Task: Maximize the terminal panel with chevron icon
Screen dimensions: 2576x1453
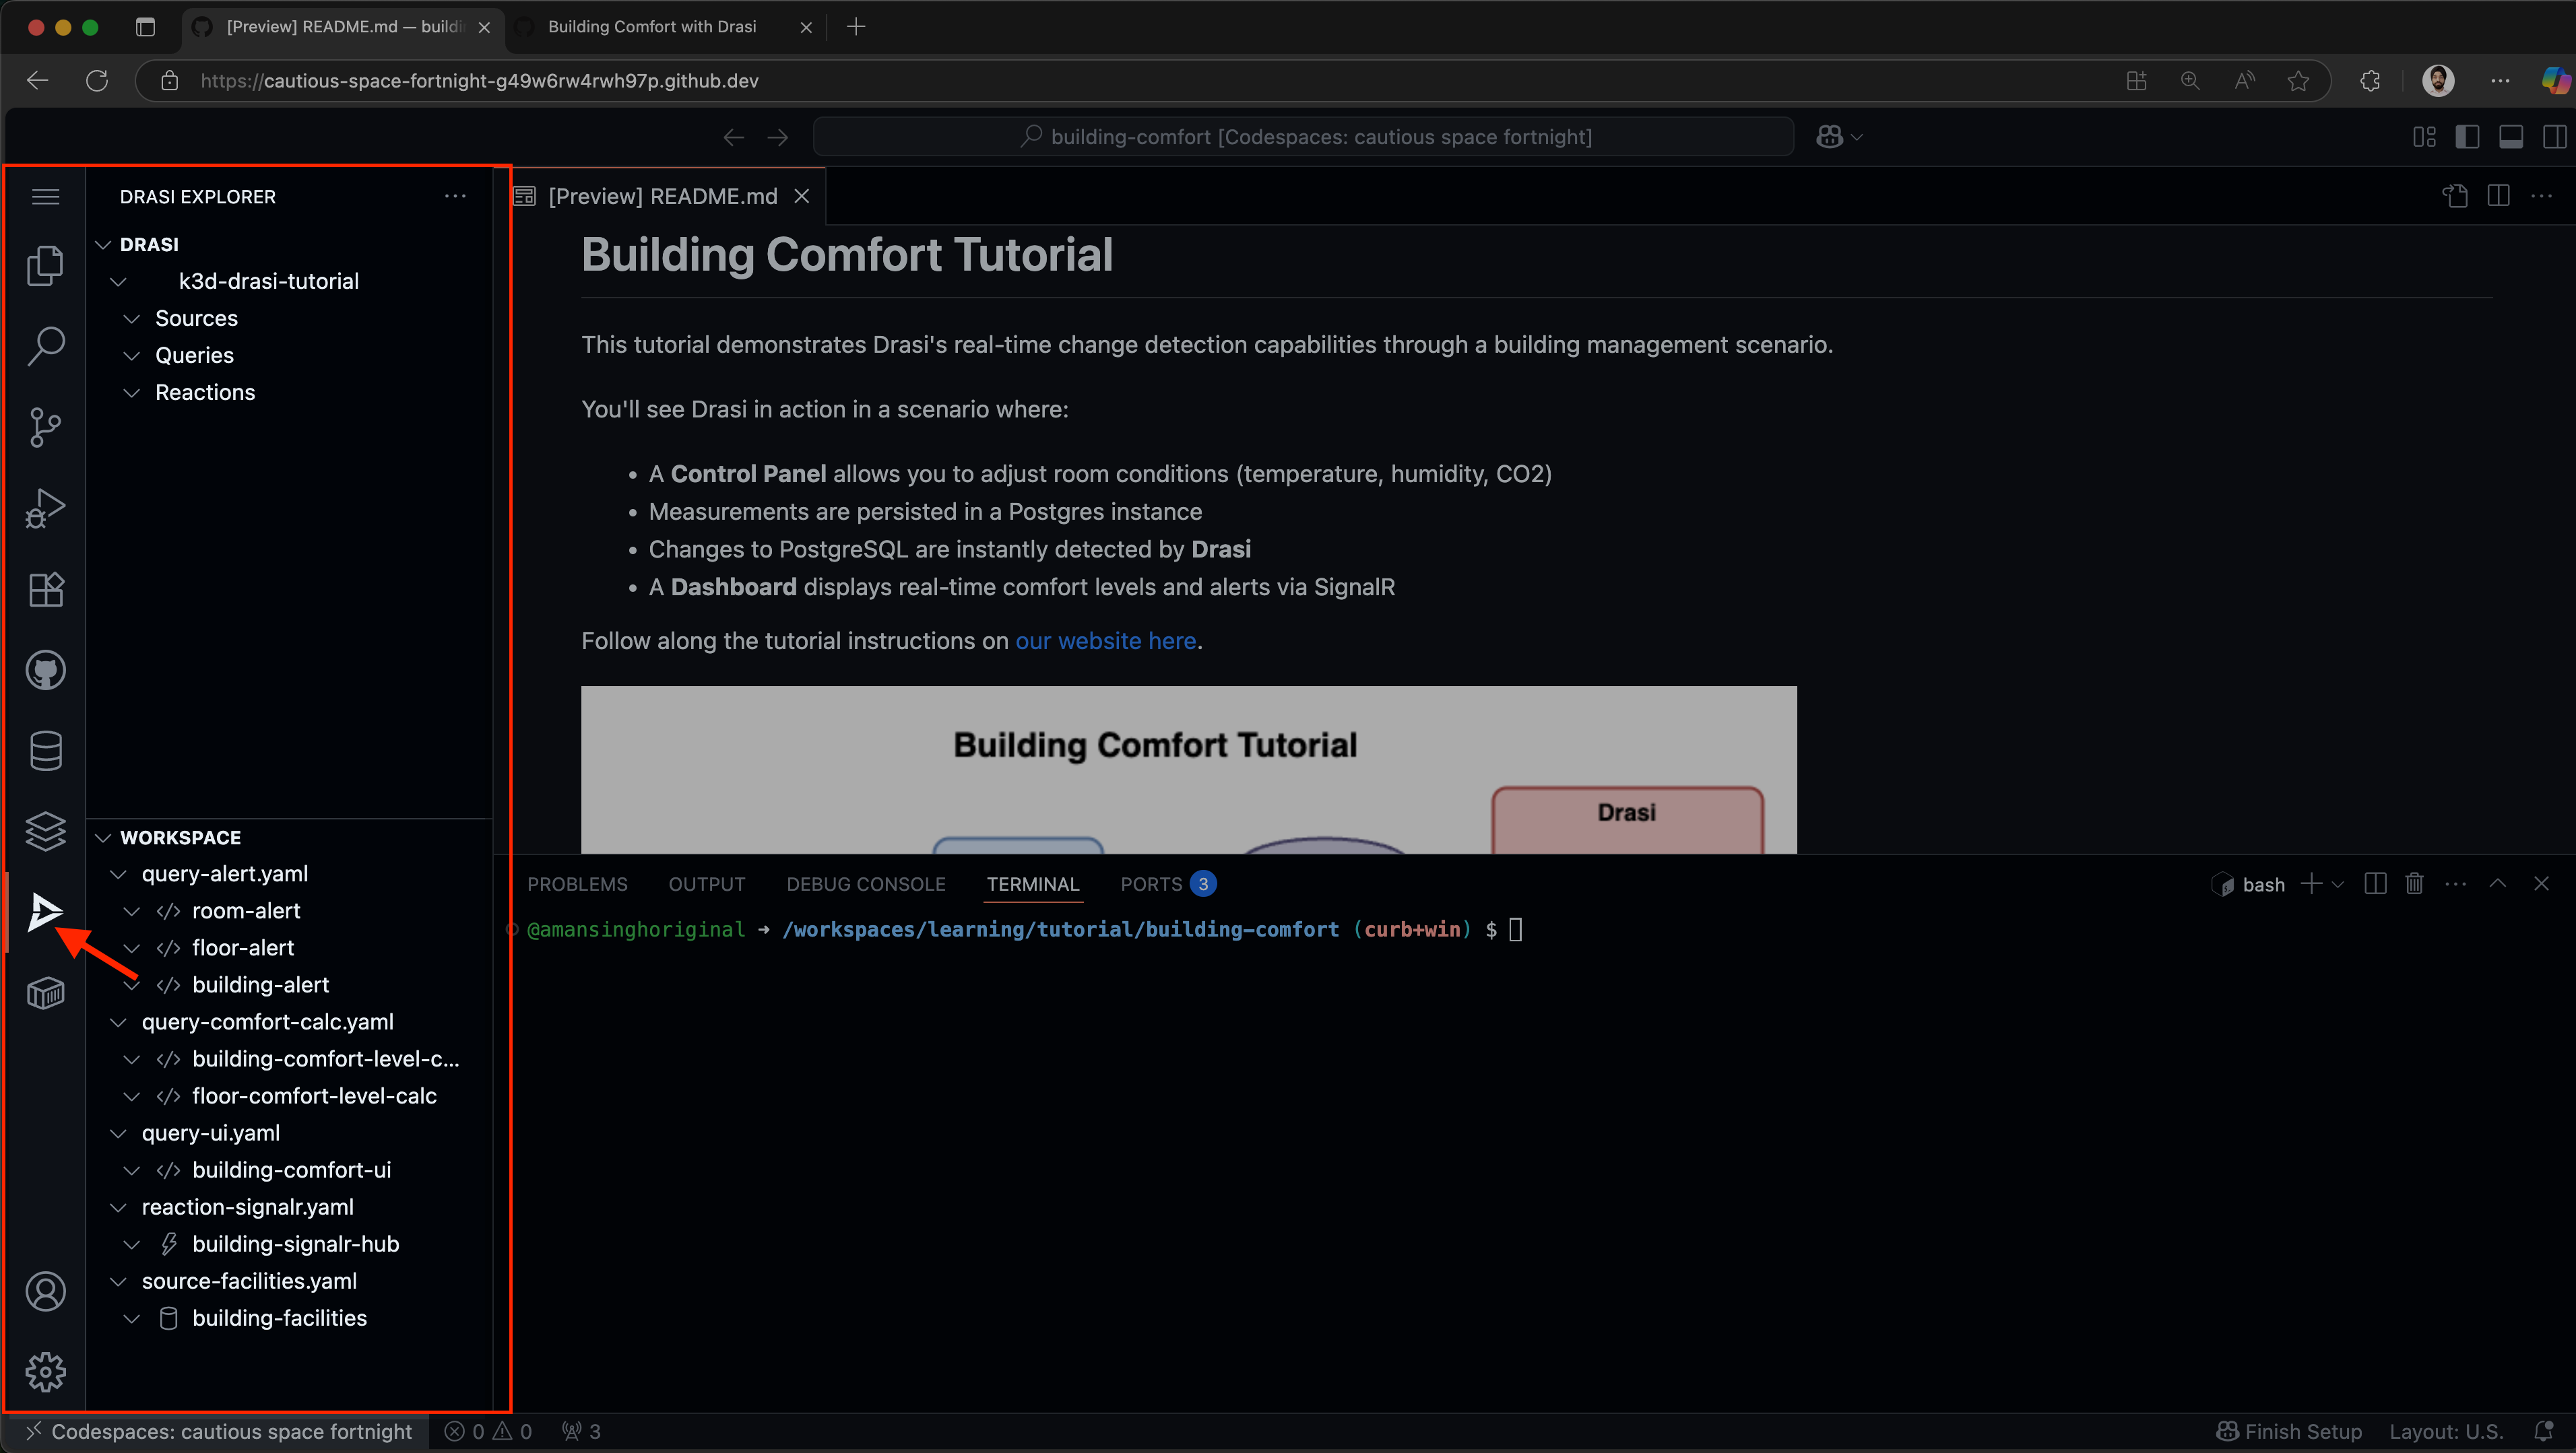Action: pyautogui.click(x=2498, y=883)
